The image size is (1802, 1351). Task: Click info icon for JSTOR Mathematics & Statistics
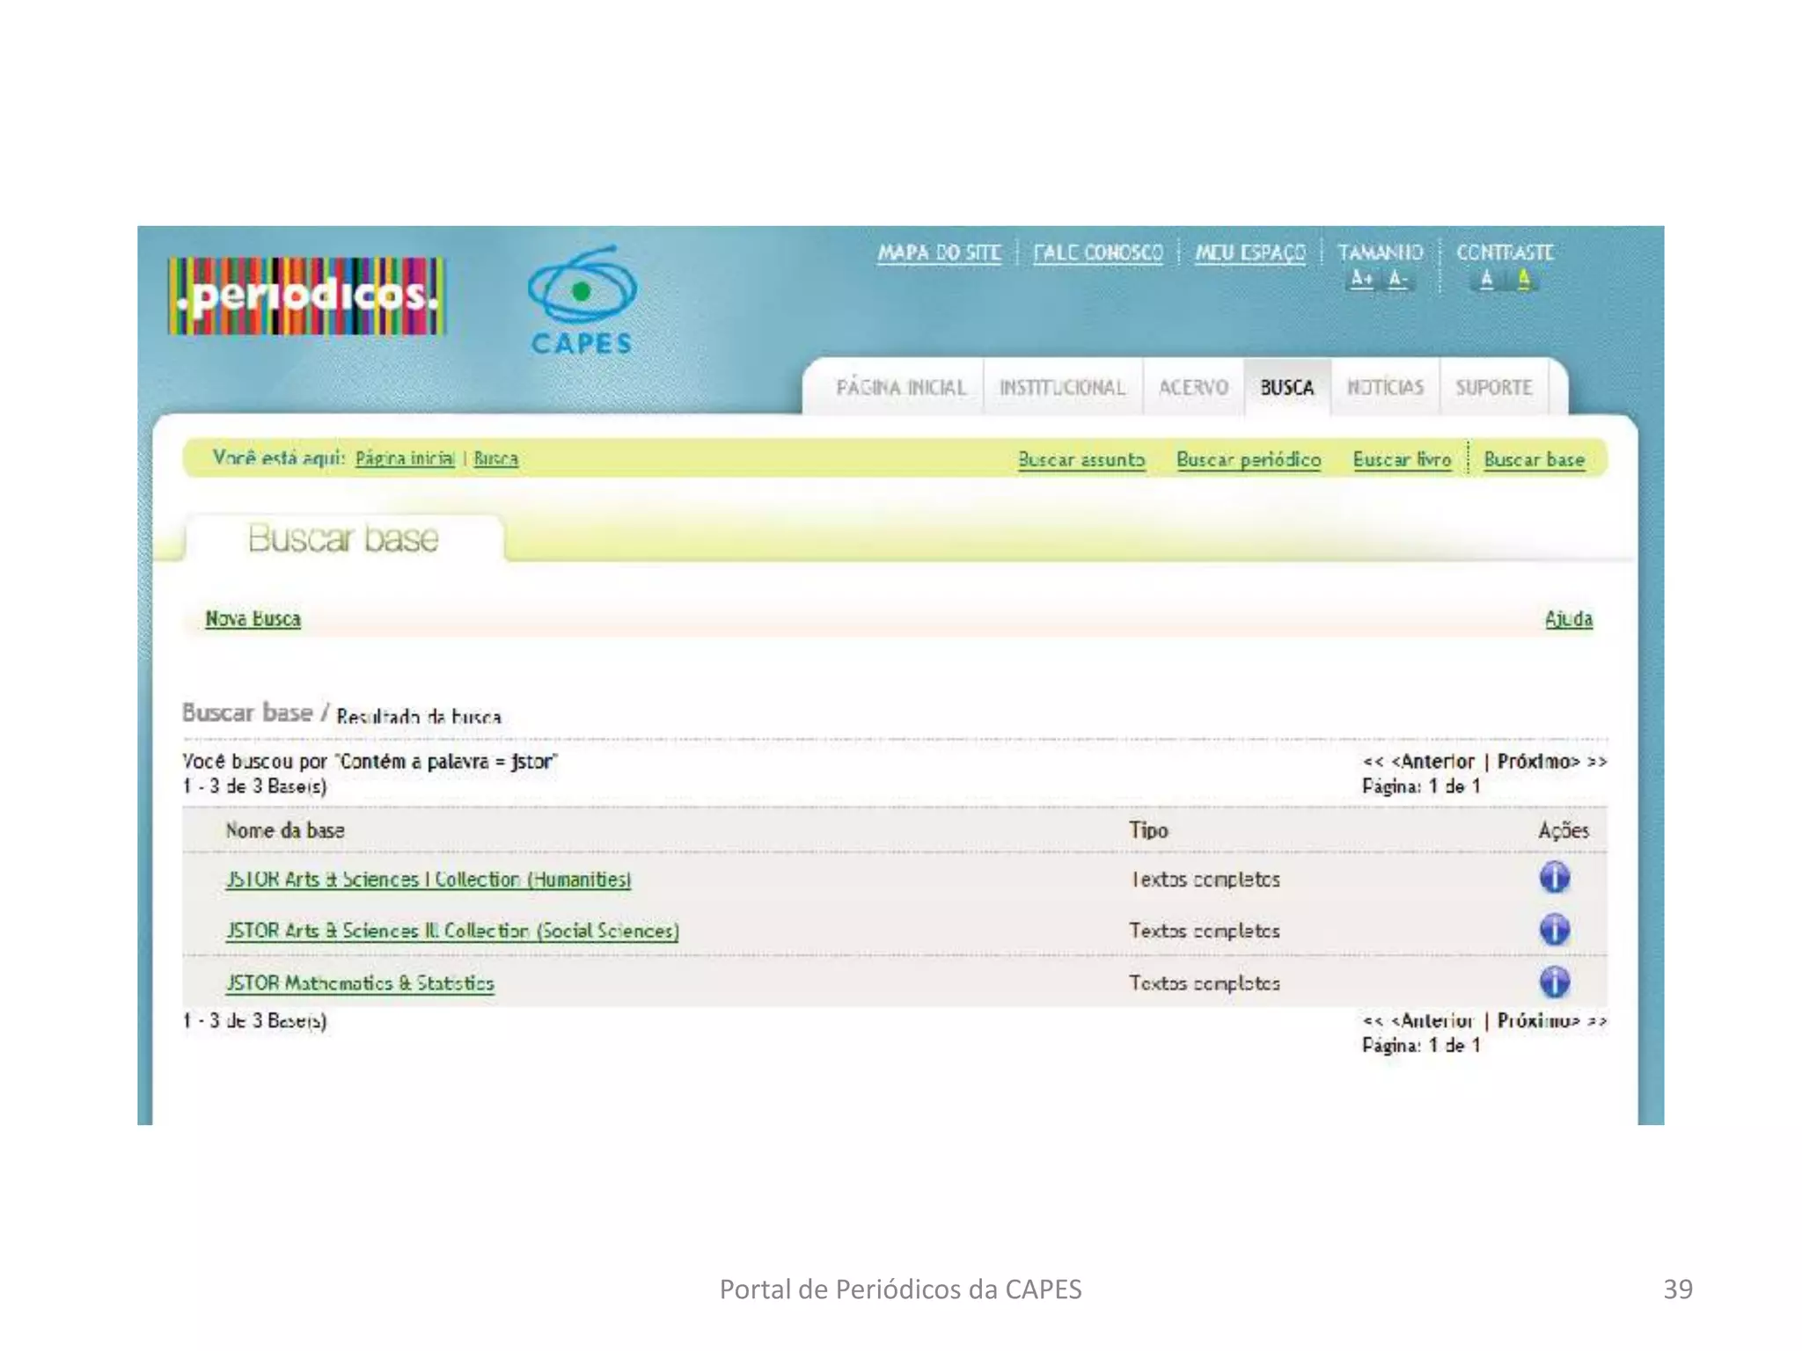[x=1554, y=982]
